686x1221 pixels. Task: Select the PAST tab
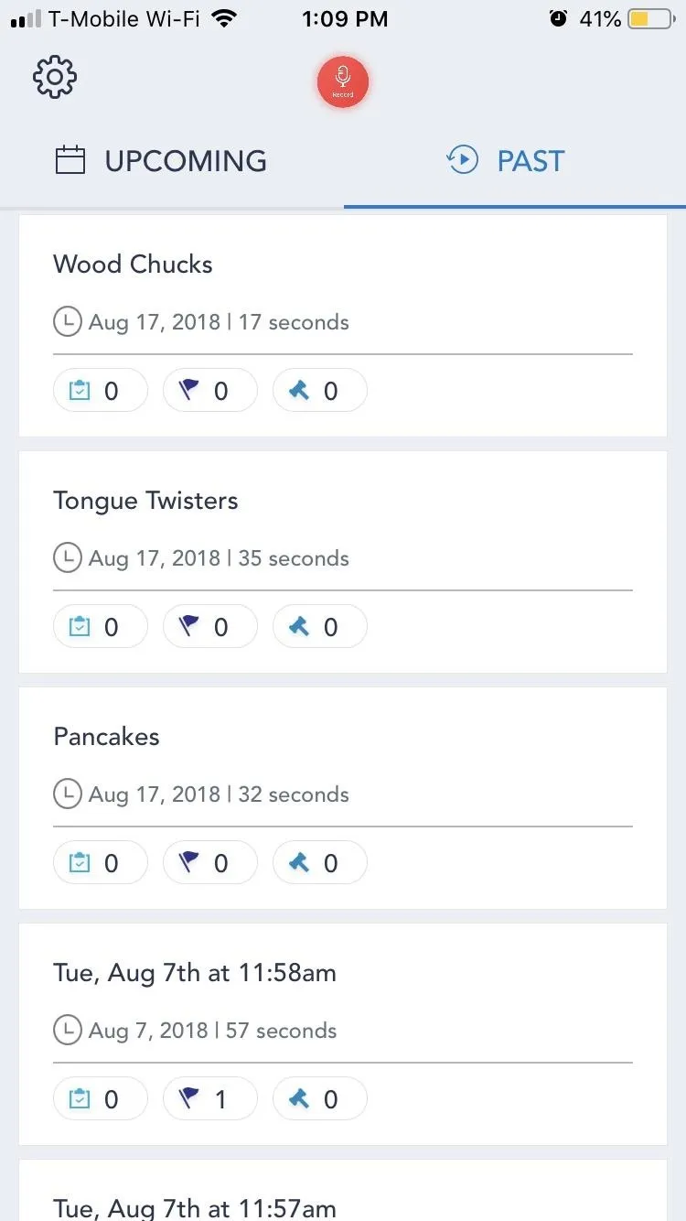pos(506,161)
